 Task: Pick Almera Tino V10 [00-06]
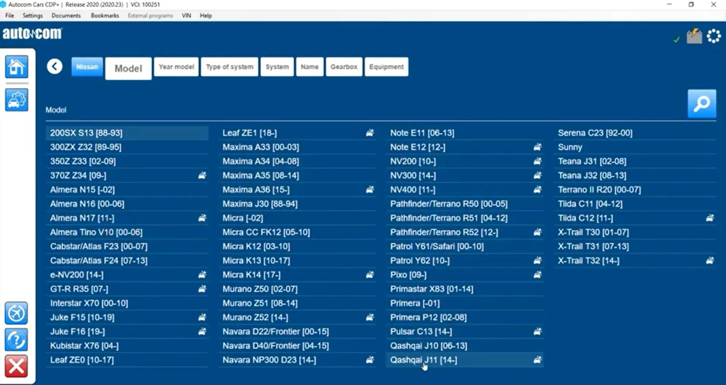coord(127,232)
